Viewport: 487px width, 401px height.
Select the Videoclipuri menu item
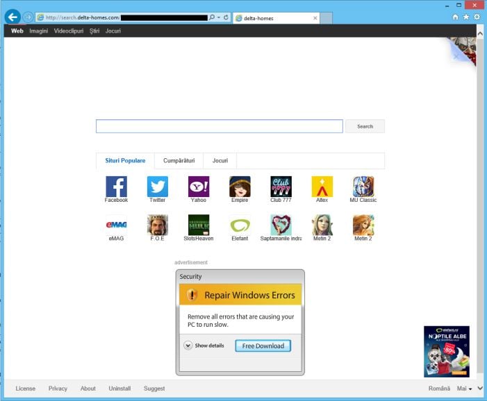click(x=69, y=31)
